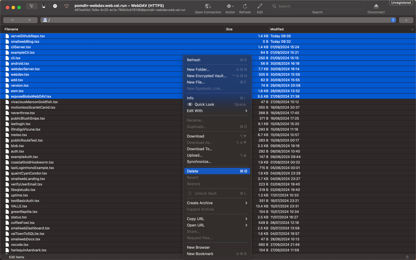Screen dimensions: 416x260
Task: Click the Edit pencil icon
Action: tap(259, 6)
